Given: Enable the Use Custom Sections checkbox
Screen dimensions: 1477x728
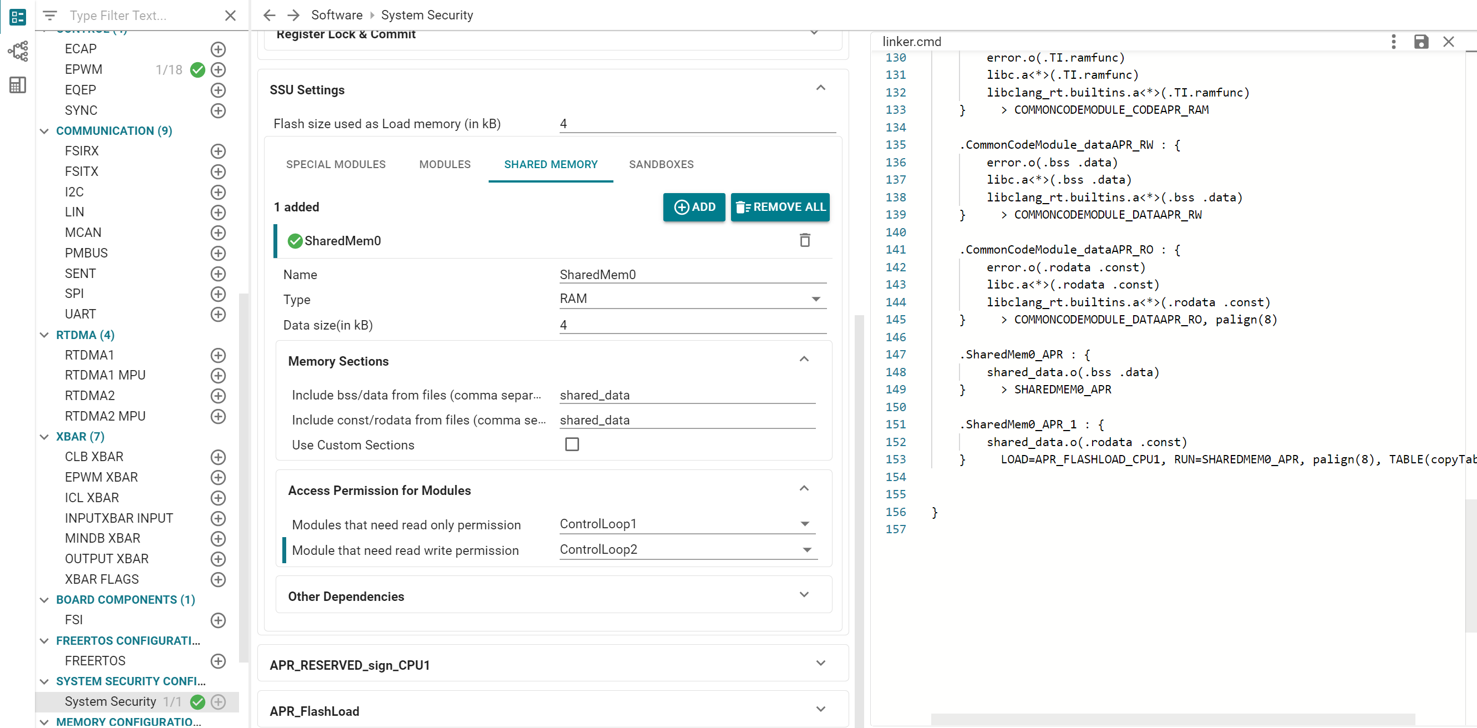Looking at the screenshot, I should tap(572, 444).
